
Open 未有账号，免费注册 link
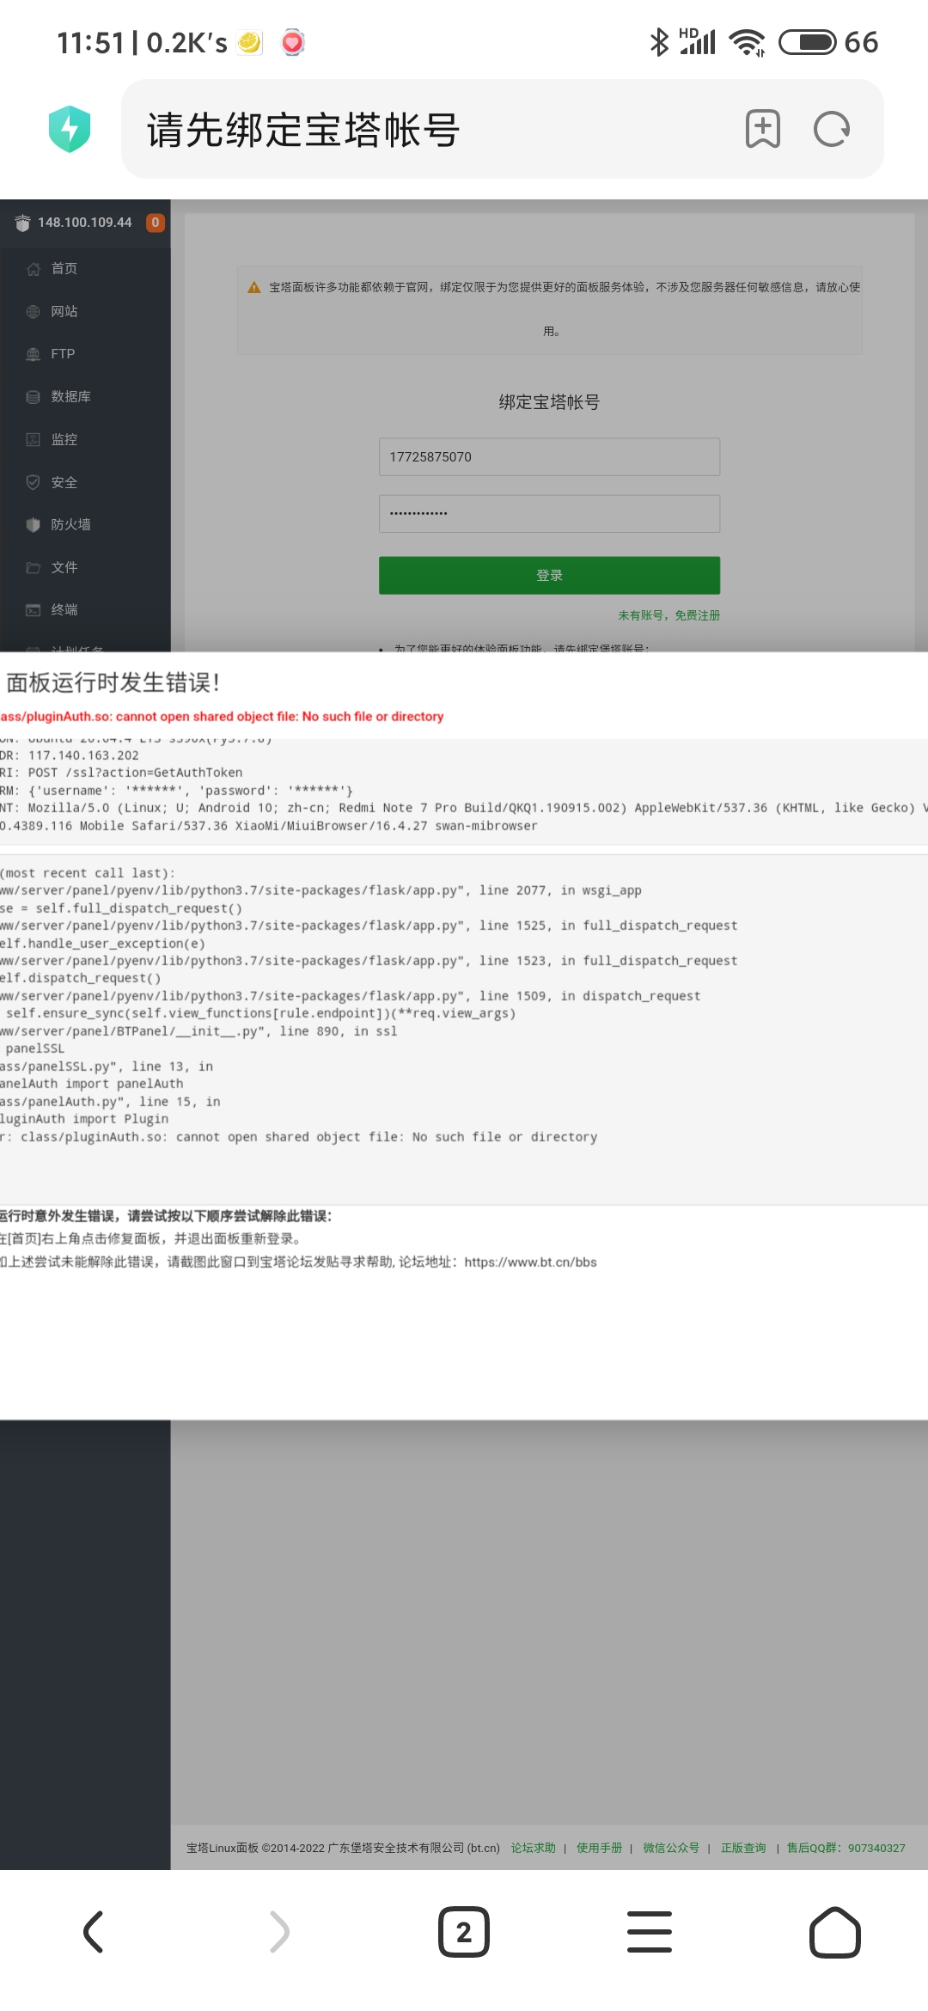(669, 615)
